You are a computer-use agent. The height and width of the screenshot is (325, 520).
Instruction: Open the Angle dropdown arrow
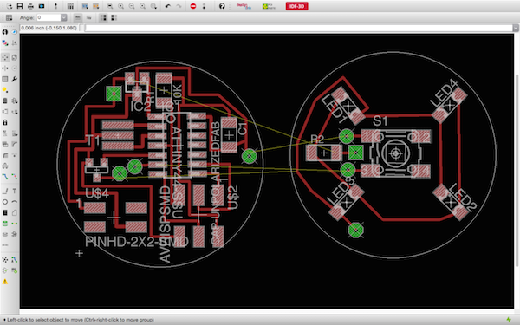pyautogui.click(x=63, y=17)
